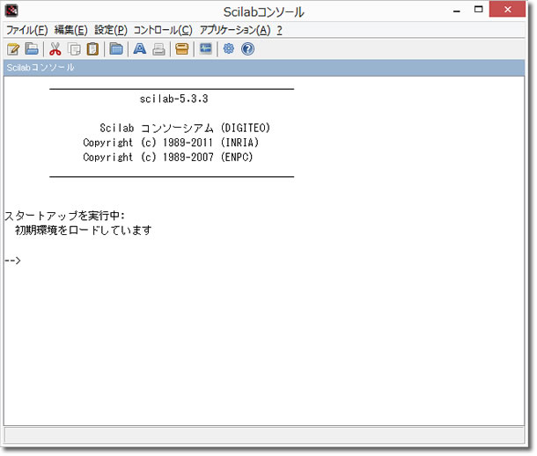Launch Xcos with the blue diagram icon

coord(205,49)
